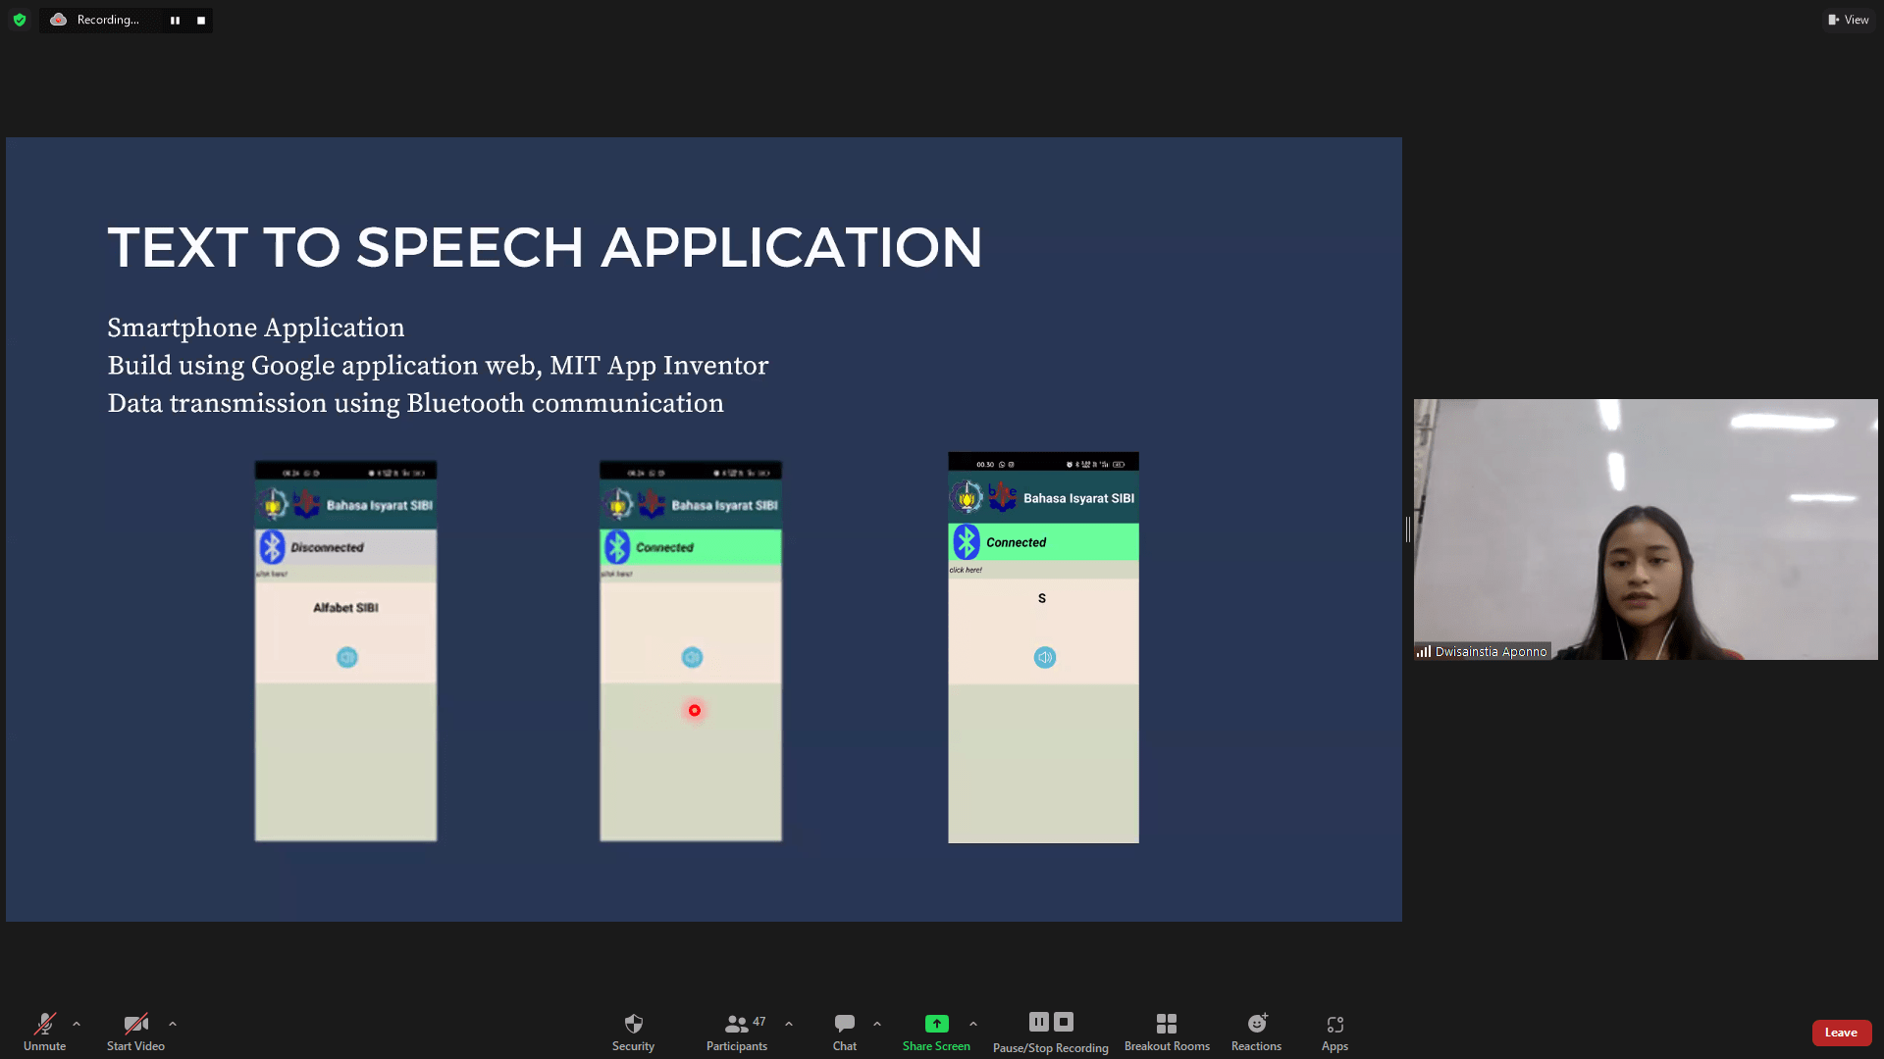Expand the arrow next to Chat
This screenshot has width=1884, height=1059.
pyautogui.click(x=877, y=1024)
